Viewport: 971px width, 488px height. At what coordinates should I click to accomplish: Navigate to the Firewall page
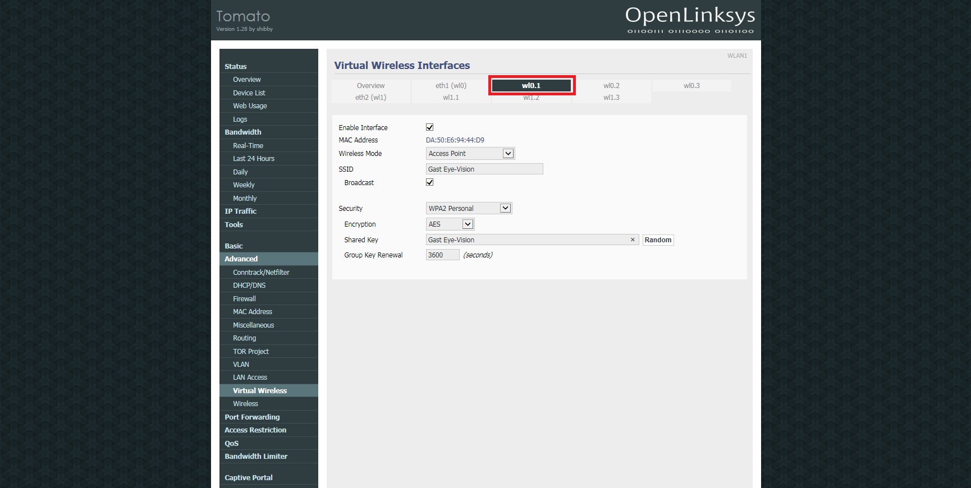pyautogui.click(x=244, y=299)
